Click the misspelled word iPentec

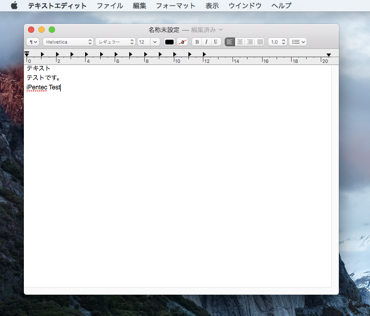click(x=37, y=87)
